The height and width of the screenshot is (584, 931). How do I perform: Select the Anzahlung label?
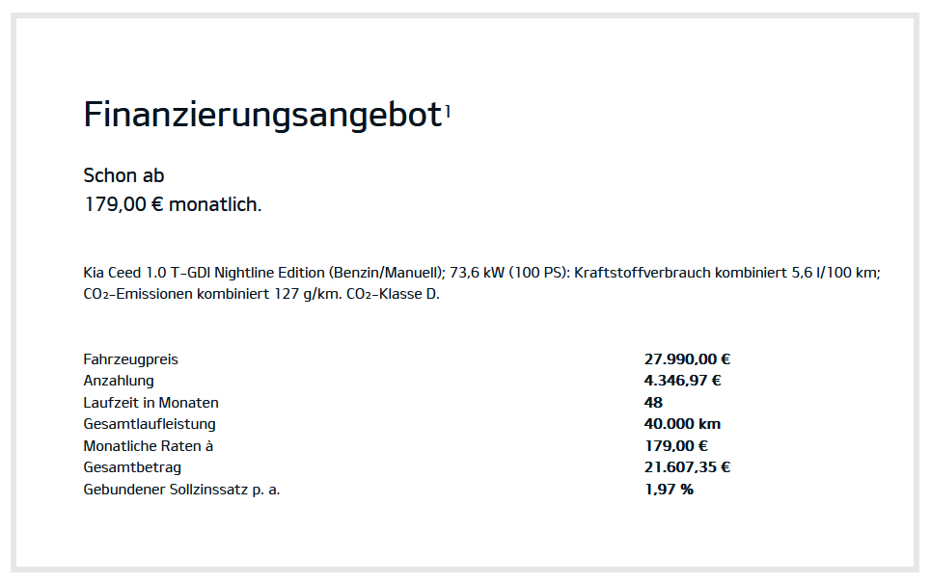119,381
